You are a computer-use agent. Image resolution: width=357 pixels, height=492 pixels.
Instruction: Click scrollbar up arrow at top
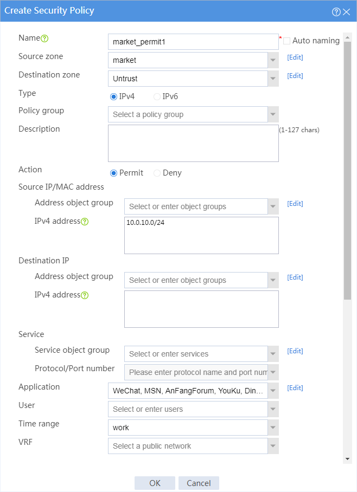348,37
